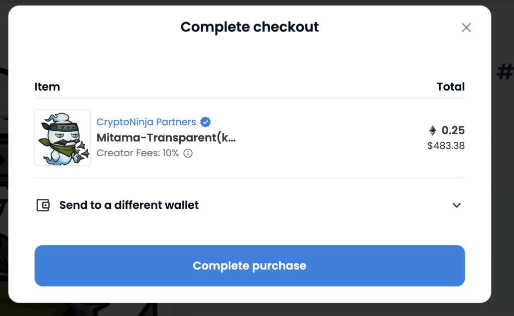Click the ghost ninja NFT thumbnail
Screen dimensions: 514x316
tap(63, 138)
